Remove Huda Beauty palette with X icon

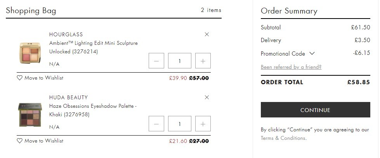click(207, 97)
